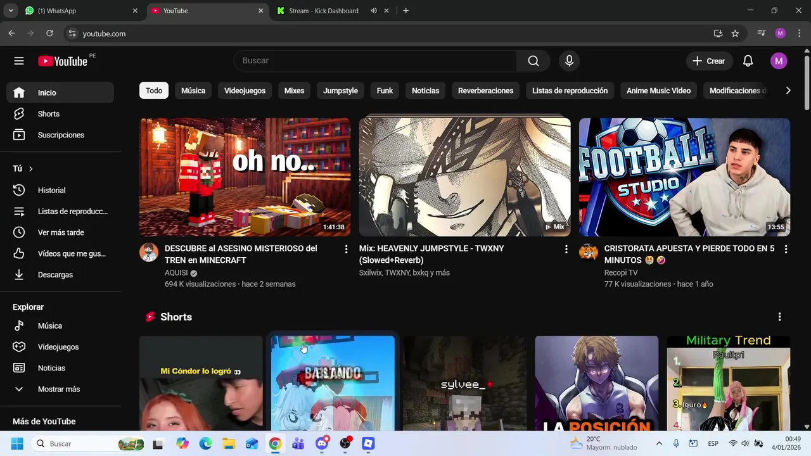Click the Recopi TV channel avatar

coord(589,252)
